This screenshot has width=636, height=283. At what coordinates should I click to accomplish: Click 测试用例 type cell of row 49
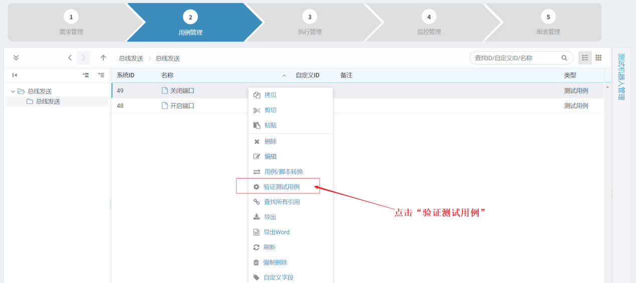(576, 91)
